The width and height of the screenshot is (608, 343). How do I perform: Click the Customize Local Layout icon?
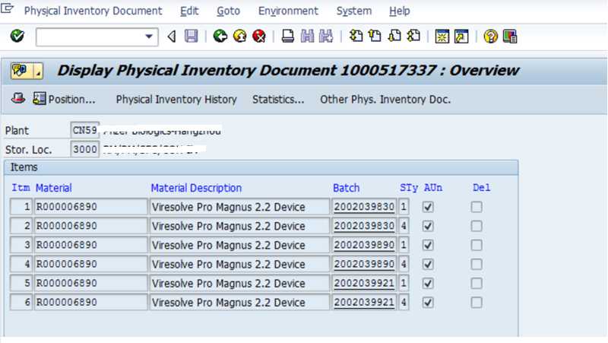(x=510, y=37)
